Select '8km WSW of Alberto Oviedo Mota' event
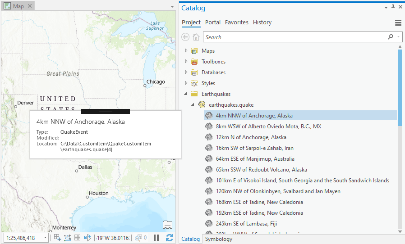This screenshot has height=244, width=405. click(269, 127)
